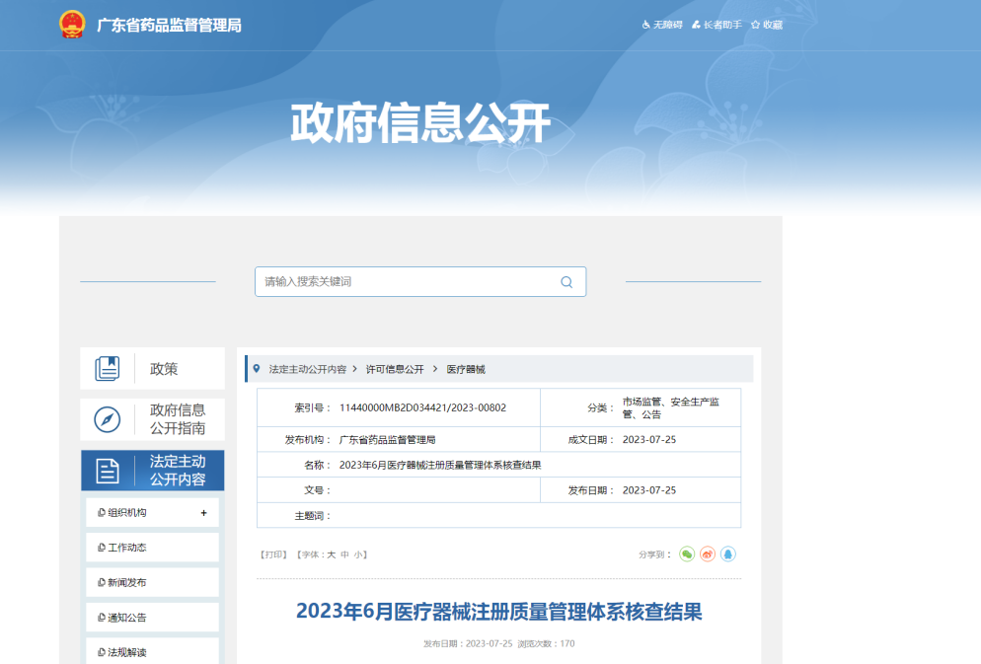Open 长者助手 elder assistant
The height and width of the screenshot is (664, 981).
click(x=717, y=25)
